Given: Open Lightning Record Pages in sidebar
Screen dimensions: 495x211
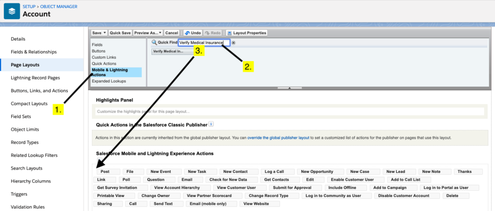Looking at the screenshot, I should [35, 78].
